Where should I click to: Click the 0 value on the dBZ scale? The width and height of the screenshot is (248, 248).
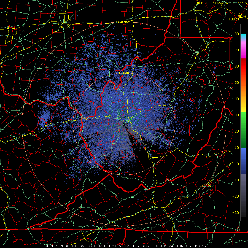click(238, 164)
